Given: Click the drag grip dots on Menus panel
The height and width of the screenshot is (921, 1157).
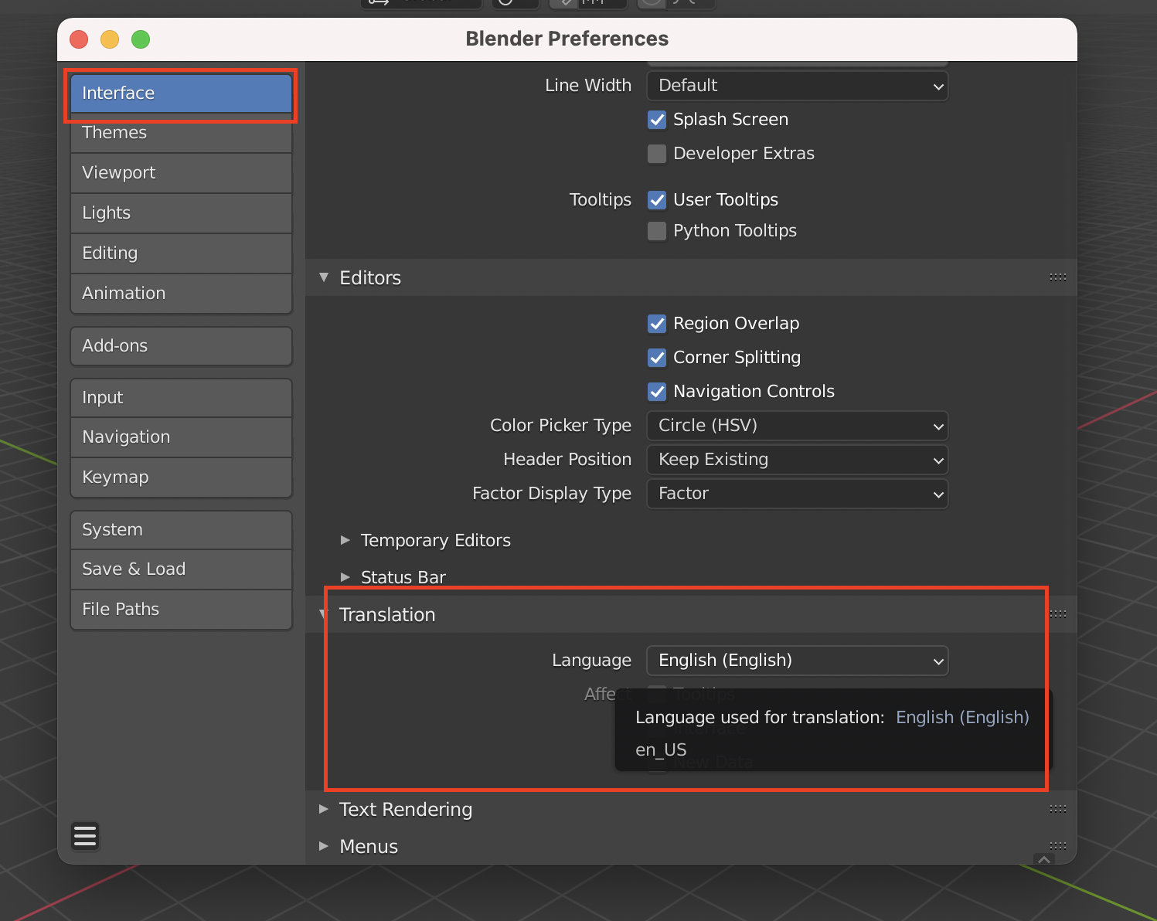Looking at the screenshot, I should pos(1057,845).
